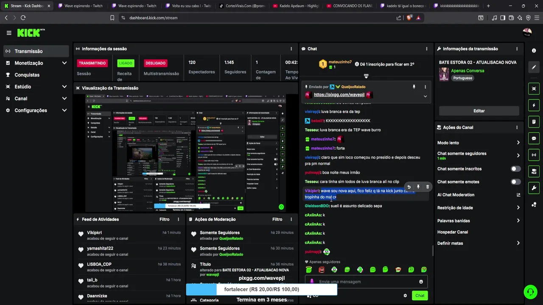Delete the highlighted Vikipkrl message
The image size is (543, 305).
pos(427,187)
